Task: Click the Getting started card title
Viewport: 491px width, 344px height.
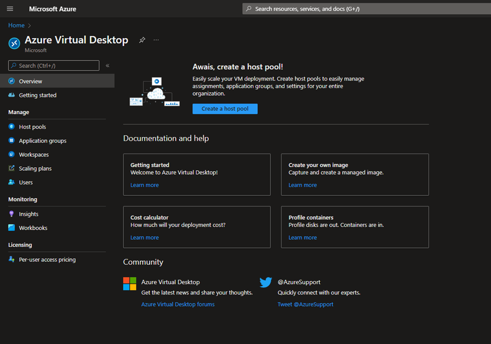Action: (150, 165)
